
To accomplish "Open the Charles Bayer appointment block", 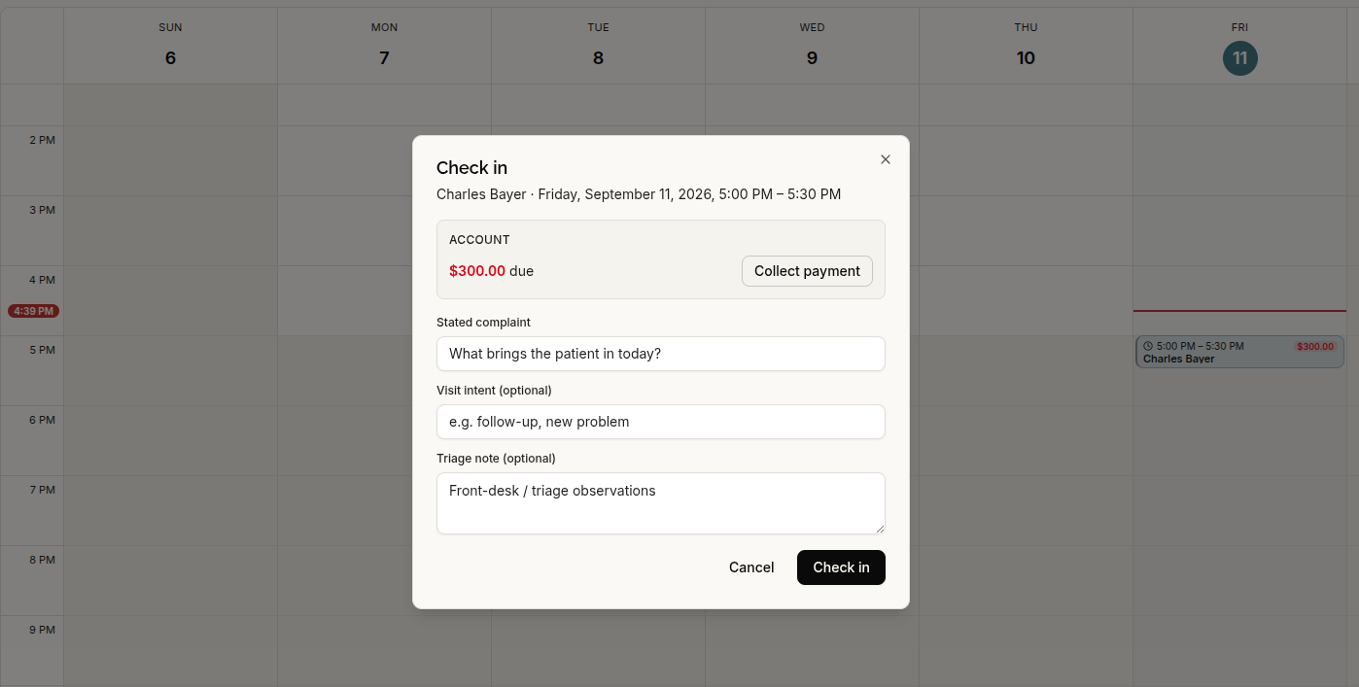I will tap(1239, 352).
